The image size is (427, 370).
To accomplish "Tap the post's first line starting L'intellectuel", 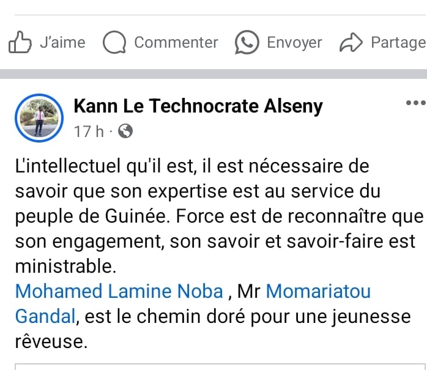I will [x=191, y=166].
